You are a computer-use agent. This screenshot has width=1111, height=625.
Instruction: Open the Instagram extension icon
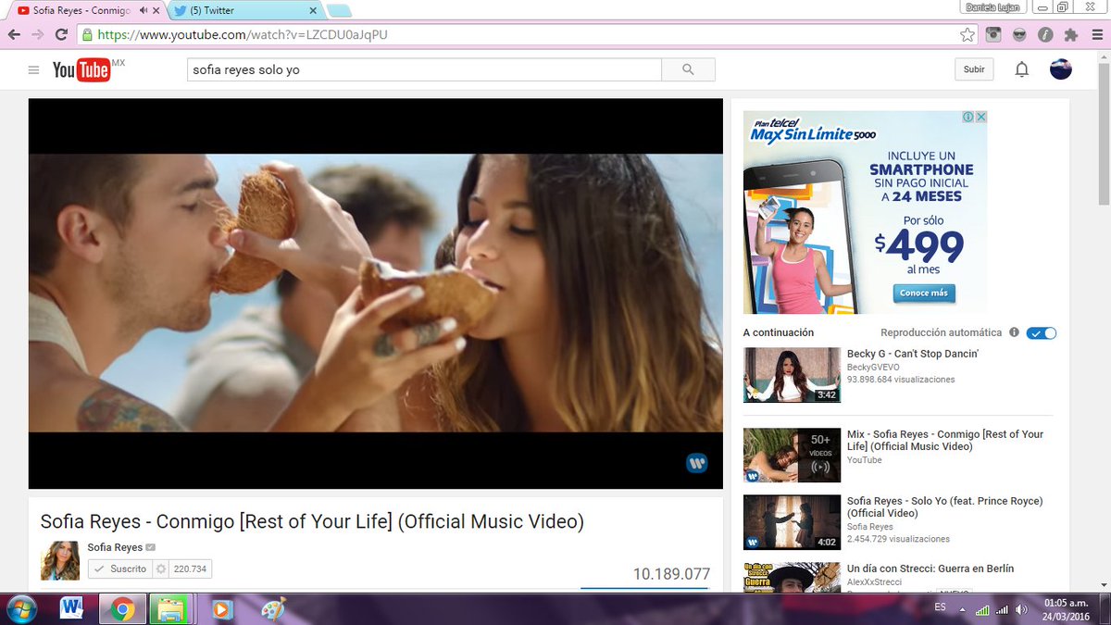point(993,35)
